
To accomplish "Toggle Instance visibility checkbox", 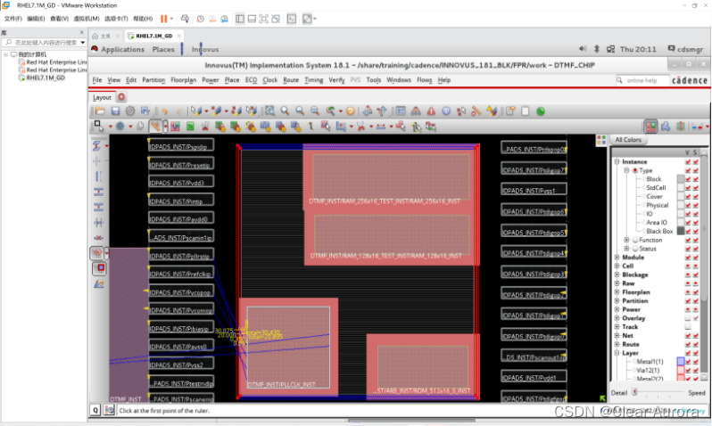I will (688, 162).
